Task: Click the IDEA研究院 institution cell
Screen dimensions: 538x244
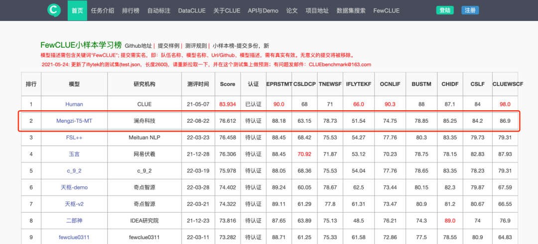Action: (144, 221)
